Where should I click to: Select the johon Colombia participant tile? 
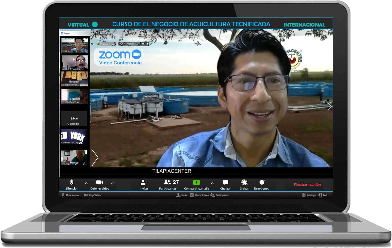pos(74,119)
